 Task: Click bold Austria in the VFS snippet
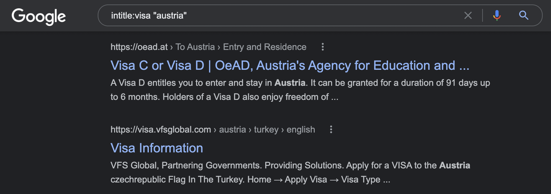(455, 166)
